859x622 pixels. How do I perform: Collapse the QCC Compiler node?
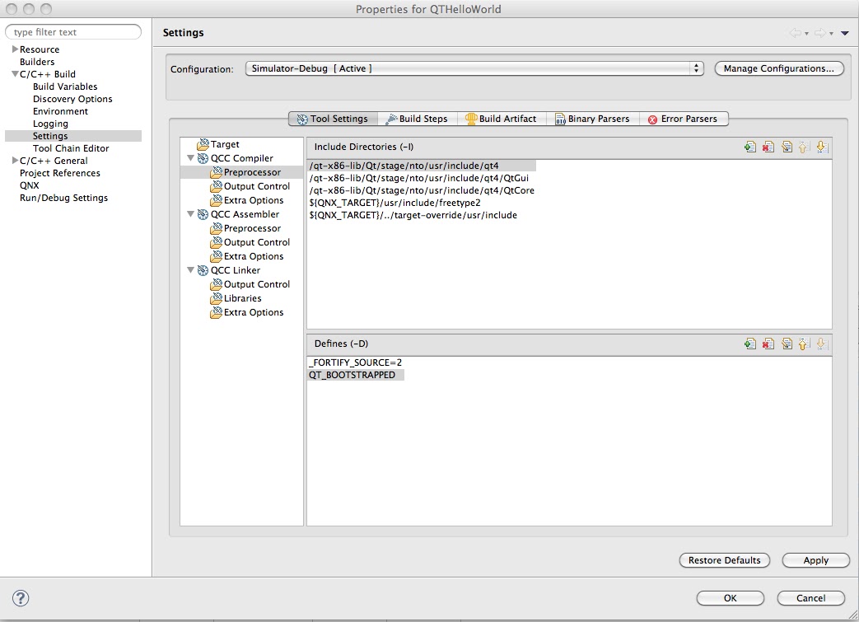click(x=190, y=158)
